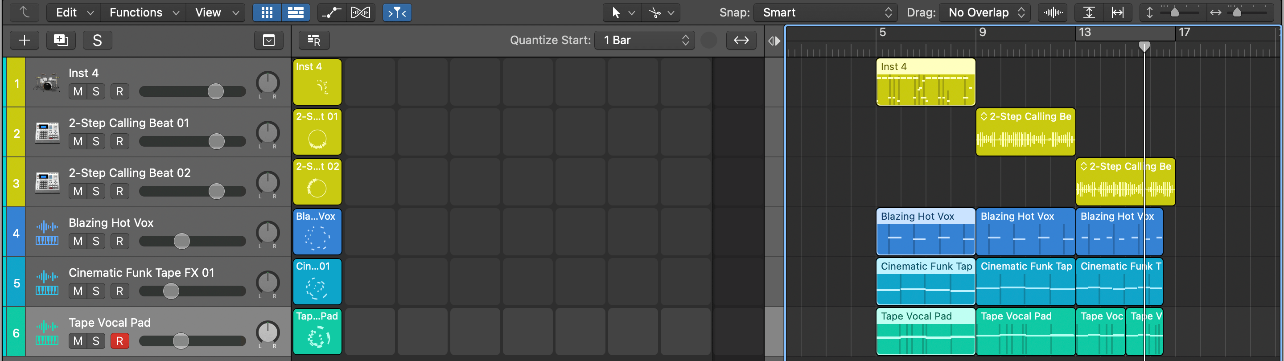Click the global Solo S button
1284x361 pixels.
click(97, 41)
